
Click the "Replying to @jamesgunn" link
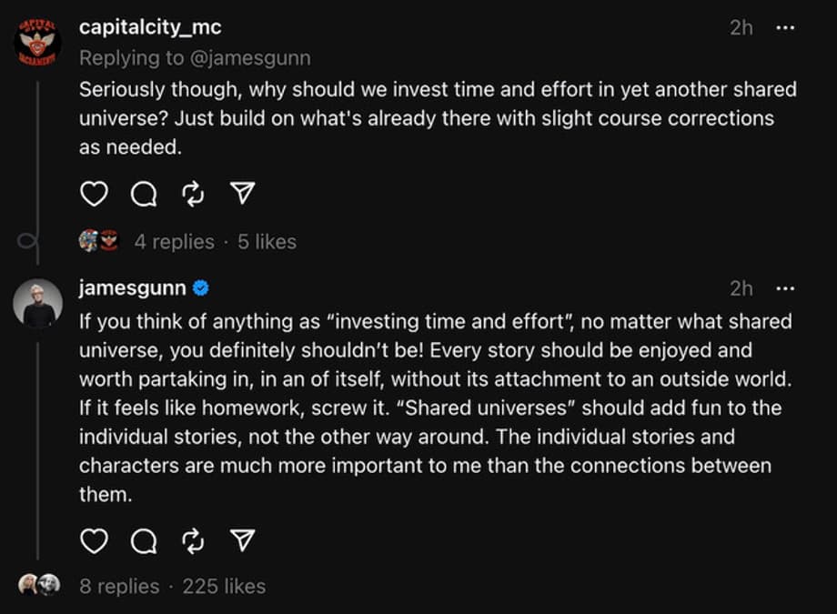click(195, 58)
